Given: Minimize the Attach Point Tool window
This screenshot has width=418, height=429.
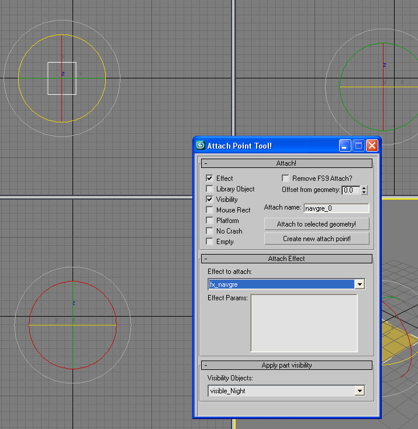Looking at the screenshot, I should (x=346, y=145).
